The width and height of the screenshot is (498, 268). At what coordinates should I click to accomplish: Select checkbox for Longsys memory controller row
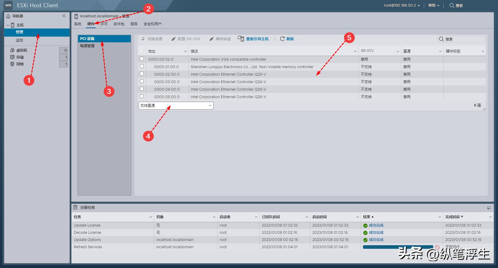tap(142, 66)
